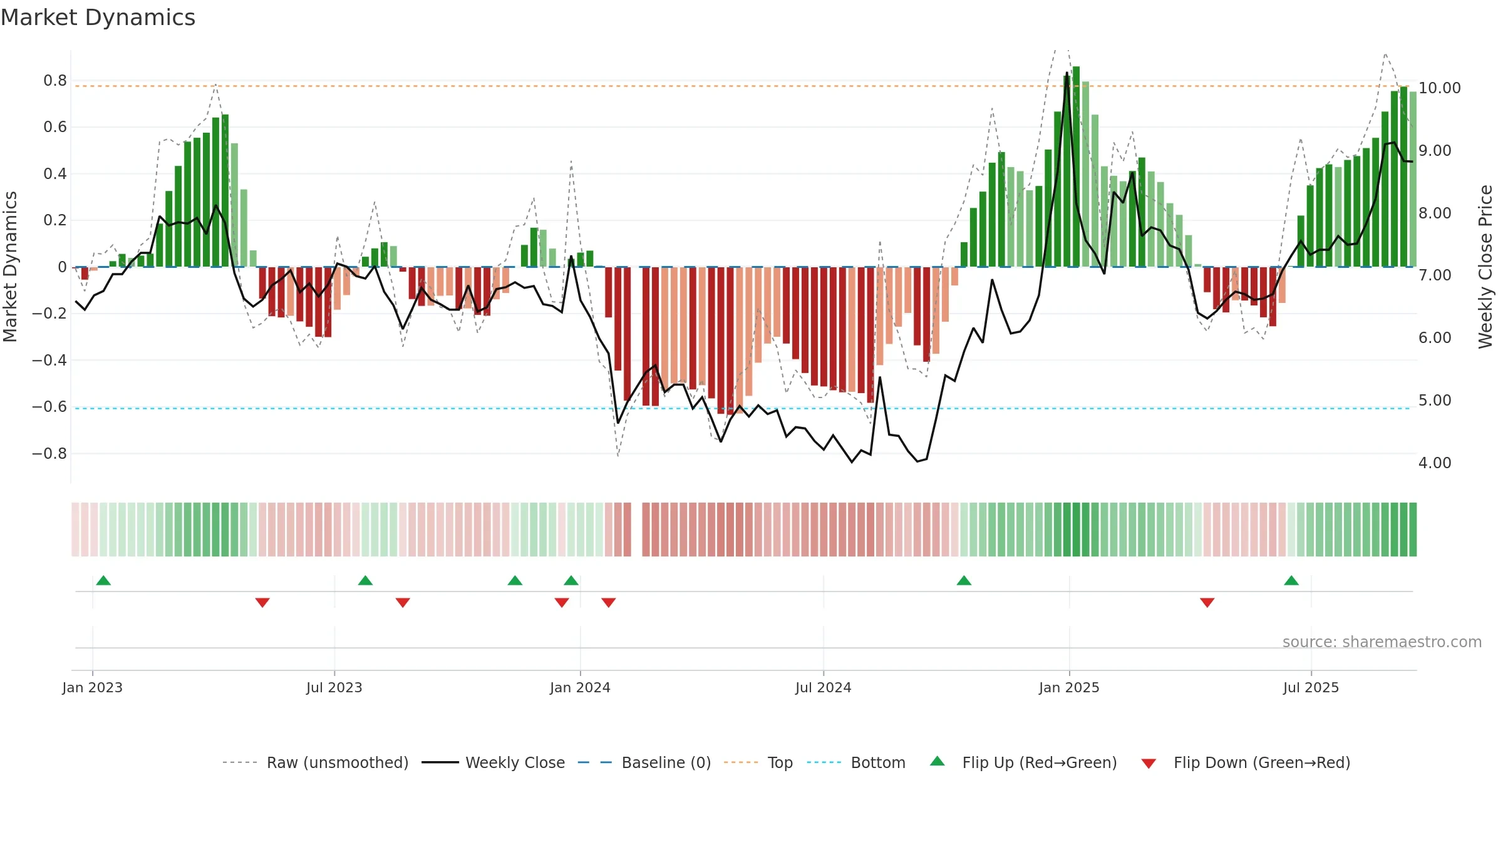Click the Jul 2025 x-axis label

tap(1311, 687)
